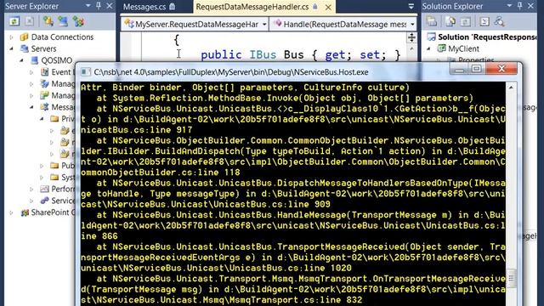Click the console window title bar icon
This screenshot has height=306, width=544.
(85, 71)
